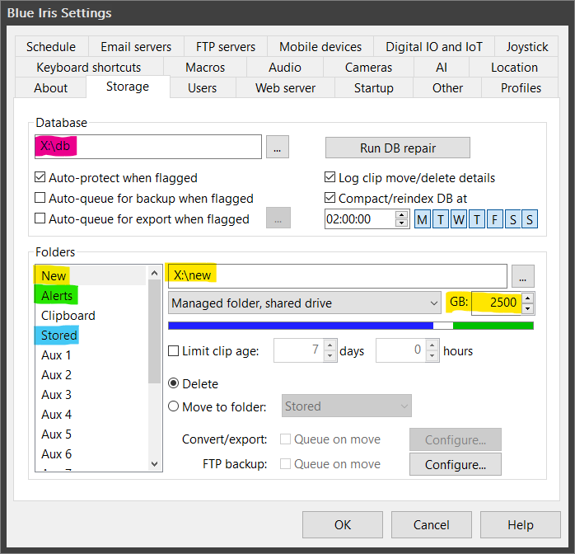The width and height of the screenshot is (575, 554).
Task: Select the Alerts folder in list
Action: pos(91,295)
